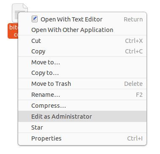Viewport: 160px width, 154px height.
Task: Click the Text Editor pencil icon
Action: (x=35, y=19)
